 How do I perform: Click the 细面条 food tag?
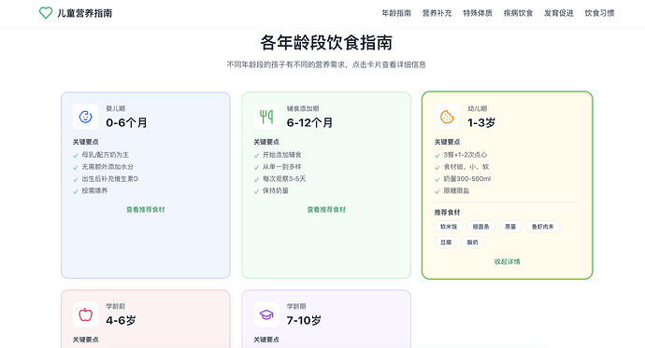480,227
